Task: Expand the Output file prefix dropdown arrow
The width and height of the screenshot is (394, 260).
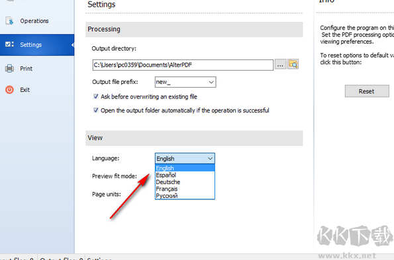Action: click(x=211, y=82)
